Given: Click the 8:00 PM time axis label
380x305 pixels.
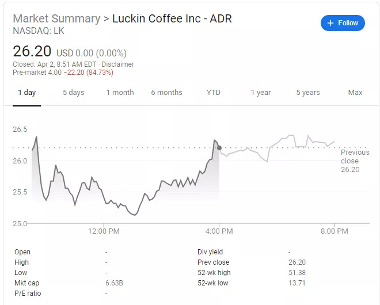Looking at the screenshot, I should pyautogui.click(x=334, y=231).
